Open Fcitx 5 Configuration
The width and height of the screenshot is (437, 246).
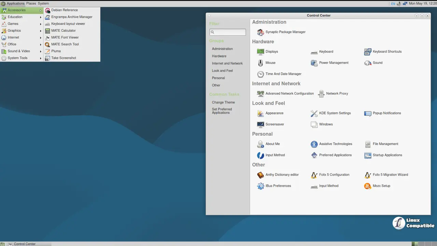tap(334, 174)
